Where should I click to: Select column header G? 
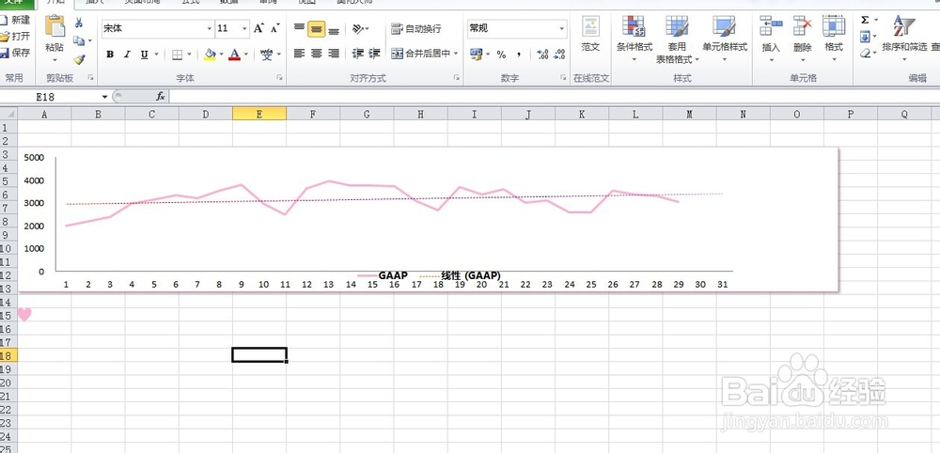[x=367, y=114]
